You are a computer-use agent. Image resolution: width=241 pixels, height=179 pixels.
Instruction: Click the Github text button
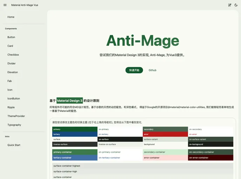point(152,70)
